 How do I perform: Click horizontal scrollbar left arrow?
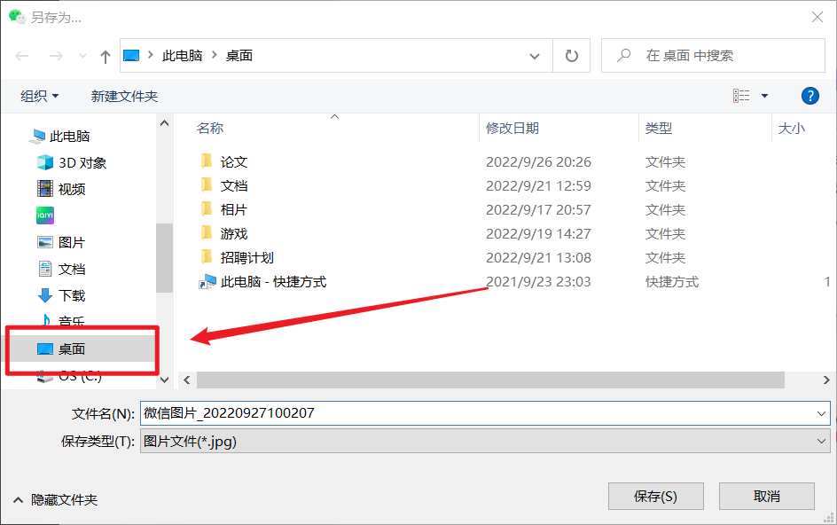pyautogui.click(x=187, y=380)
